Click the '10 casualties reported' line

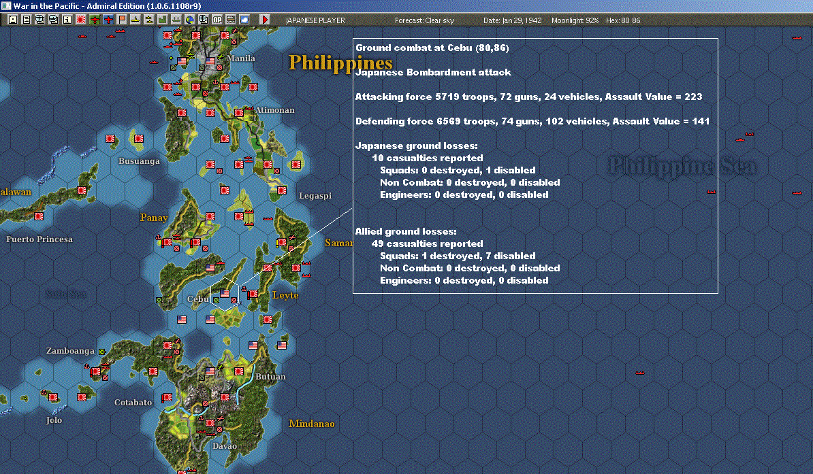click(427, 158)
